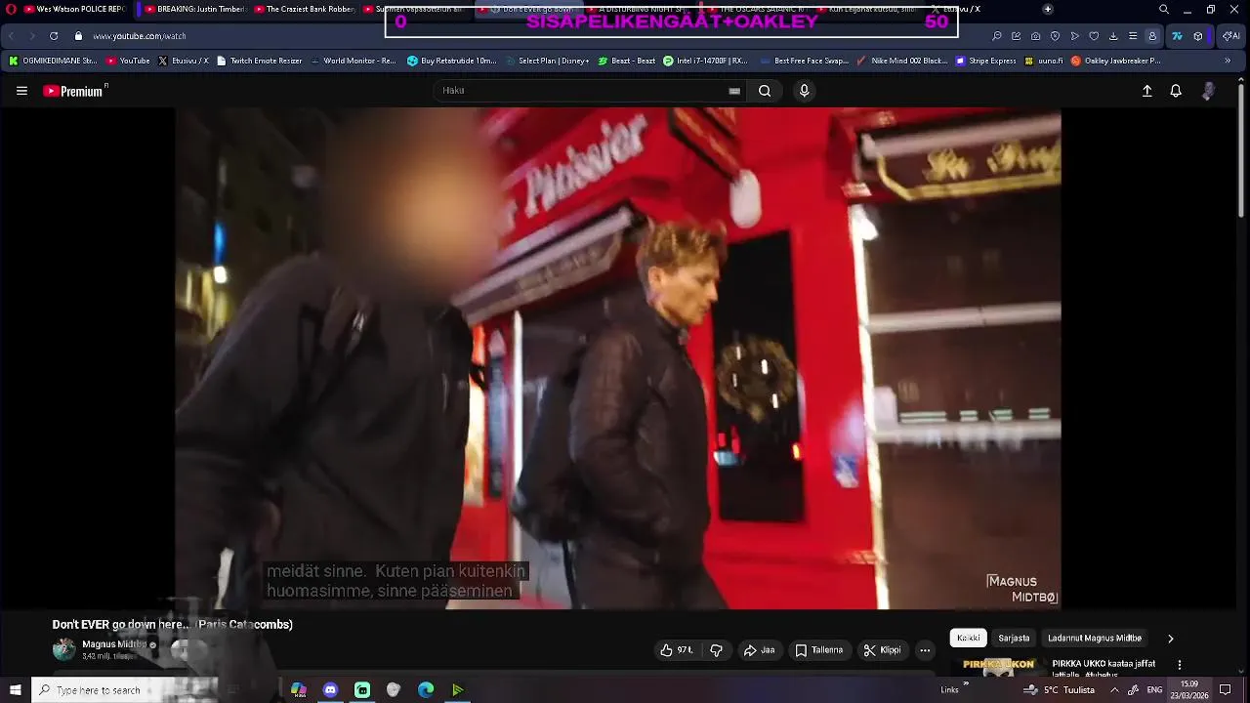
Task: Open PIRKKA UKKO suggested video thumbnail
Action: pyautogui.click(x=998, y=667)
